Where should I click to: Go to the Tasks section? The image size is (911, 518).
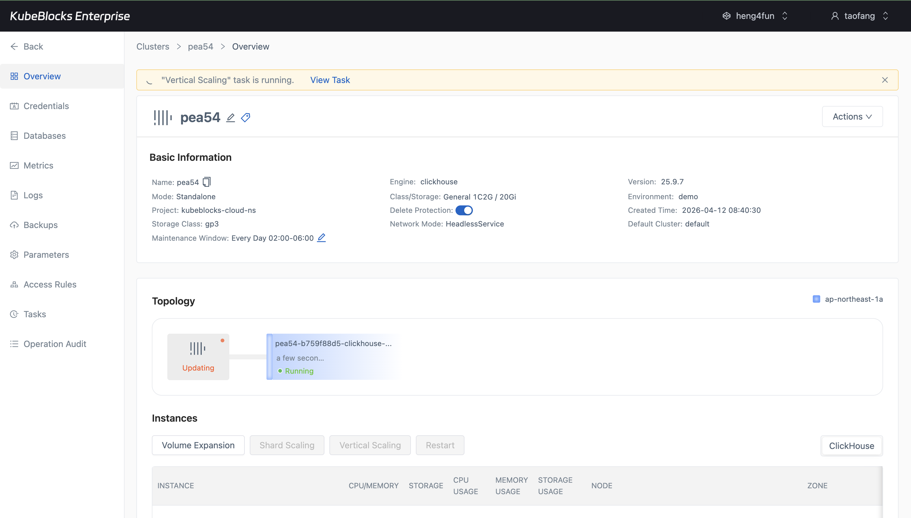(14, 314)
